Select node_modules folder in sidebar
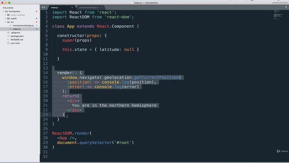 click(x=18, y=15)
